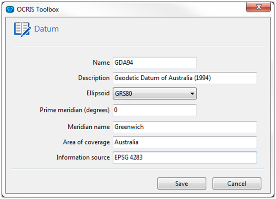
Task: Focus the Name field containing GDA94
Action: click(155, 63)
